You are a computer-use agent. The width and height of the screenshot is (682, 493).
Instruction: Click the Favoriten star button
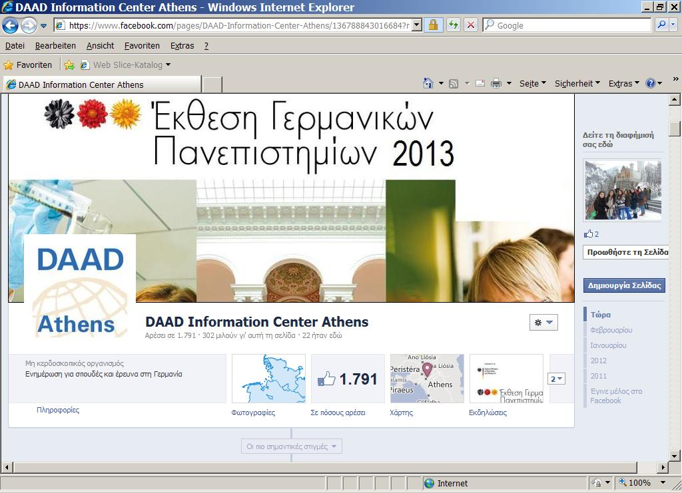(28, 65)
